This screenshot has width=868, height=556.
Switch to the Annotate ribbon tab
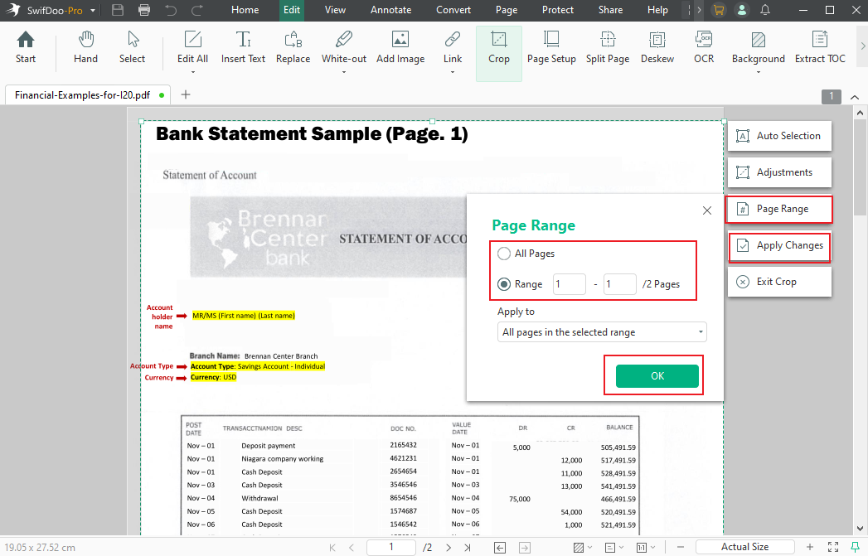point(390,10)
